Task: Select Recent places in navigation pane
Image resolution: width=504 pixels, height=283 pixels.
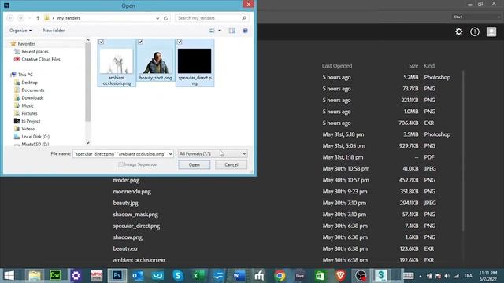Action: (35, 51)
